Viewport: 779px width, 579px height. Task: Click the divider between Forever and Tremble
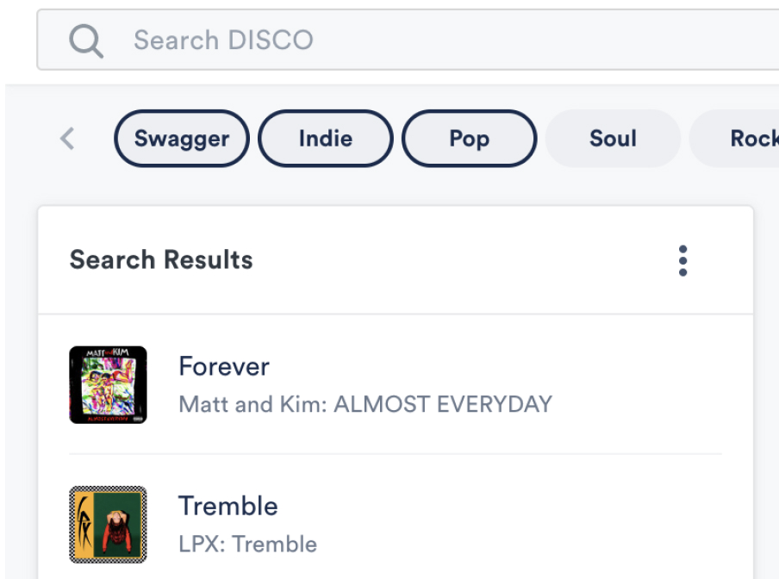[x=396, y=454]
